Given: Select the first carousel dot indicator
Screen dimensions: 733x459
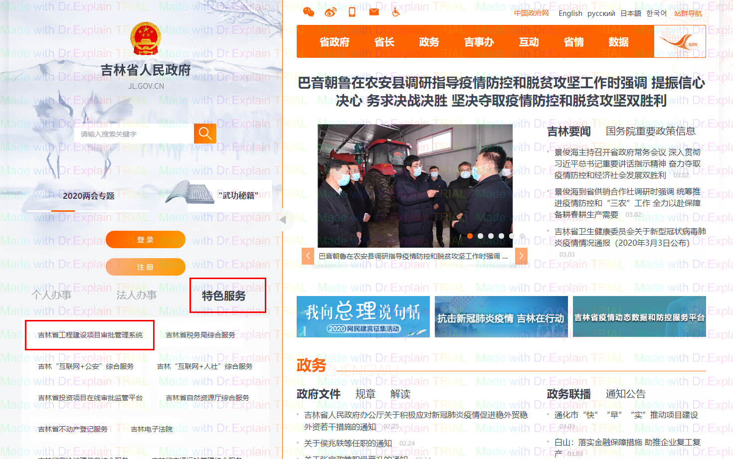Looking at the screenshot, I should click(470, 236).
